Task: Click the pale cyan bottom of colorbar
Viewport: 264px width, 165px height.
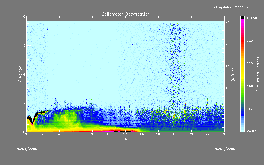Action: tap(242, 130)
